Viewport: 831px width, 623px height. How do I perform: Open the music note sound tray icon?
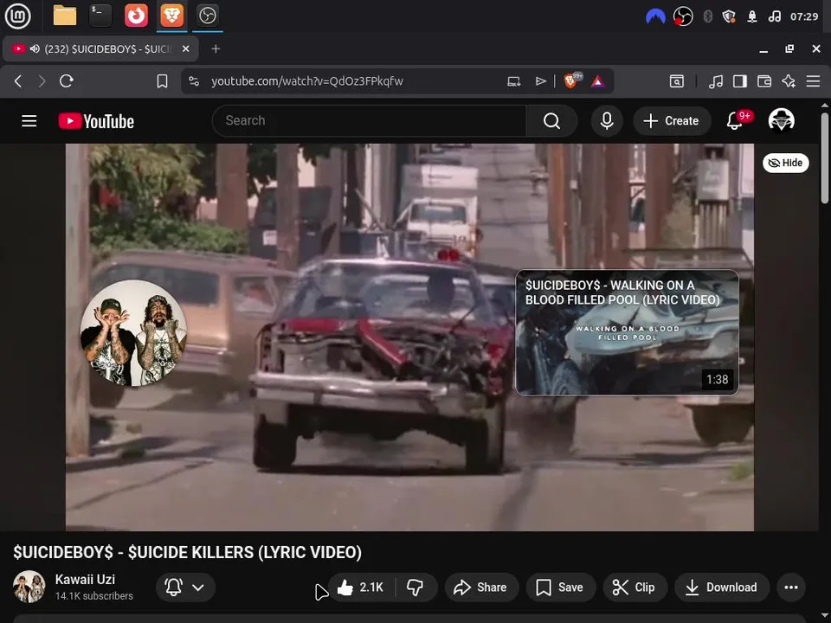click(x=774, y=16)
